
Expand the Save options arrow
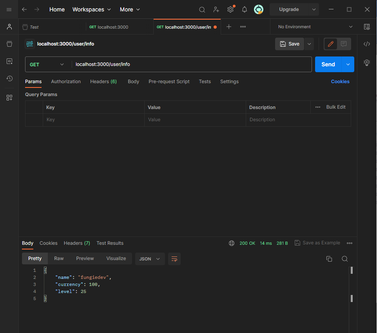tap(309, 44)
